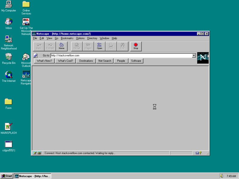The height and width of the screenshot is (179, 239).
Task: Click inside the Go to address field
Action: 119,55
